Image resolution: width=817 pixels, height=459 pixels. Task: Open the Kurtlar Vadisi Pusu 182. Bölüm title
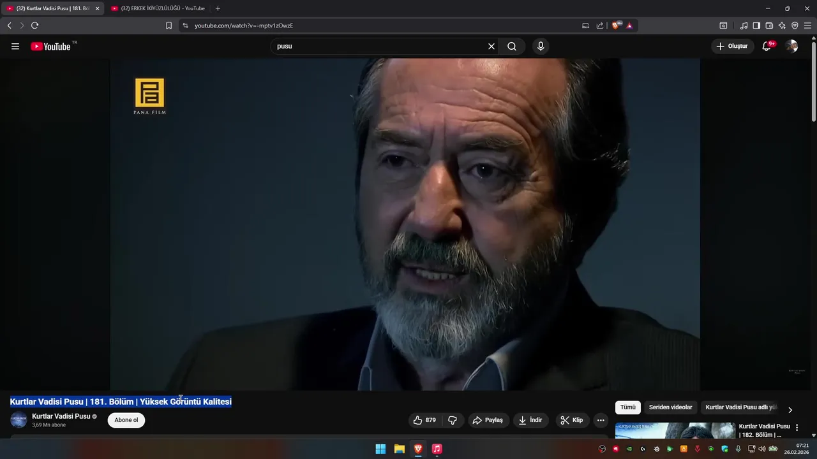click(764, 430)
